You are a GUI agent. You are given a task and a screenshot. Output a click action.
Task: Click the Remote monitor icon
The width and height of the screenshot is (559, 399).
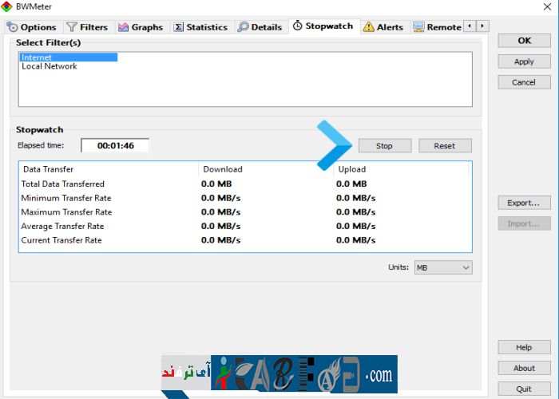coord(418,27)
